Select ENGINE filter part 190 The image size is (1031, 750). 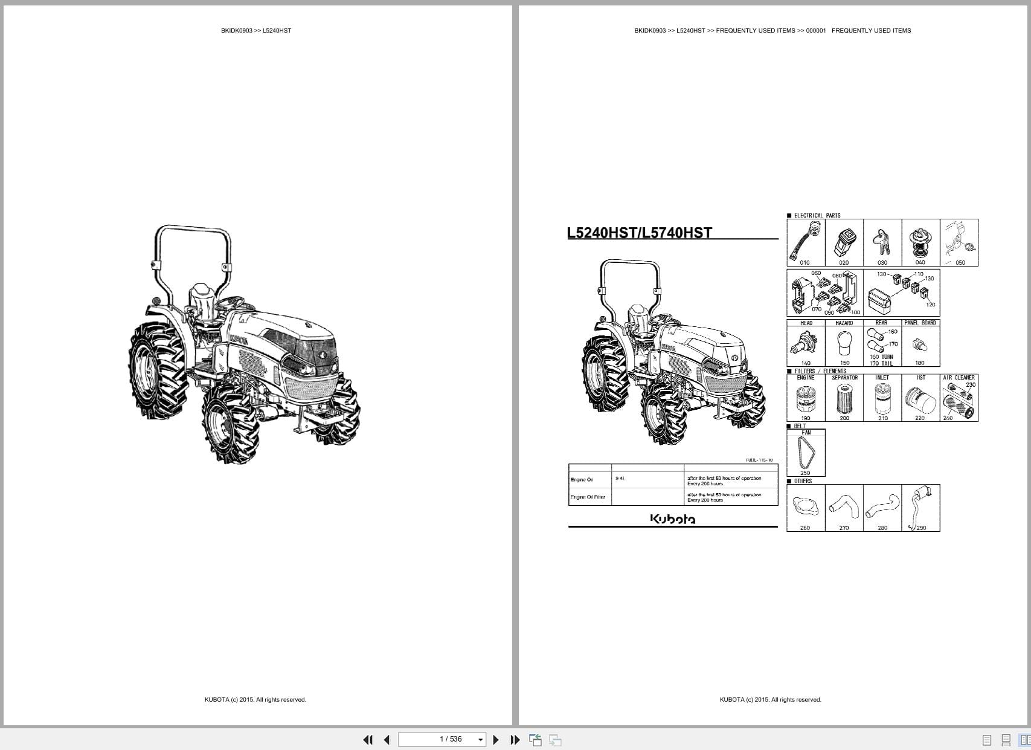(x=806, y=398)
